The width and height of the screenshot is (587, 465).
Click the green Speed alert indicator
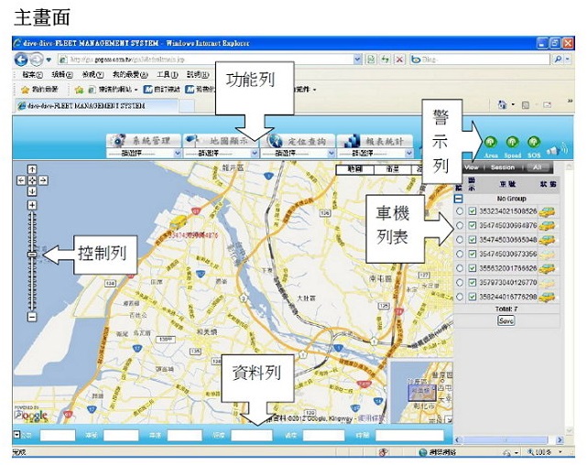click(x=512, y=142)
